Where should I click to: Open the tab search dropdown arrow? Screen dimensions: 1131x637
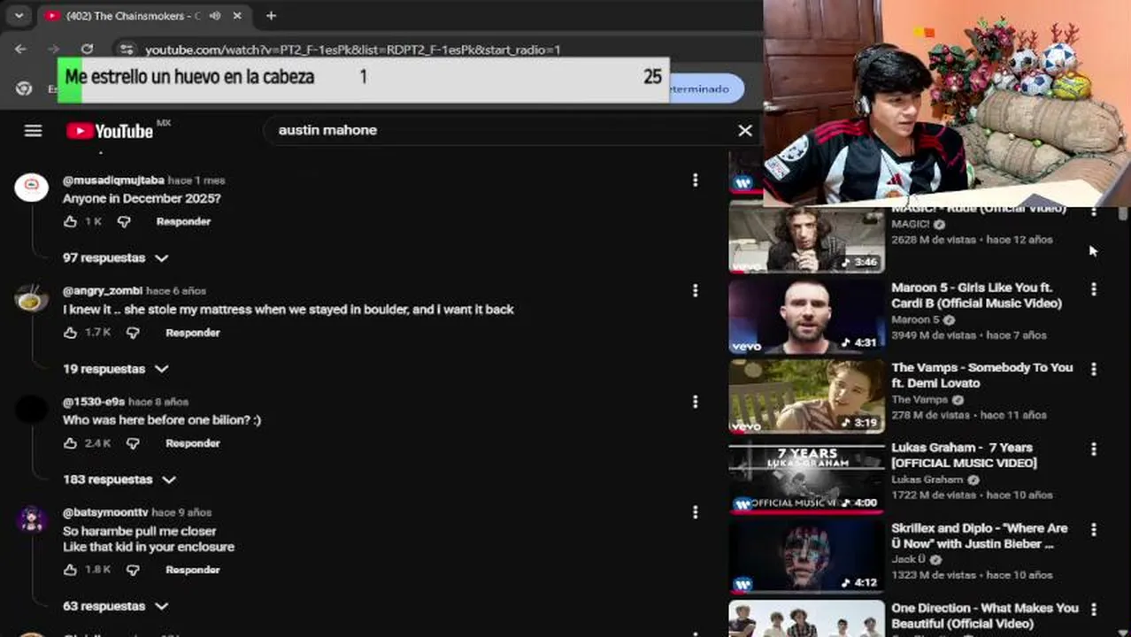[x=19, y=16]
